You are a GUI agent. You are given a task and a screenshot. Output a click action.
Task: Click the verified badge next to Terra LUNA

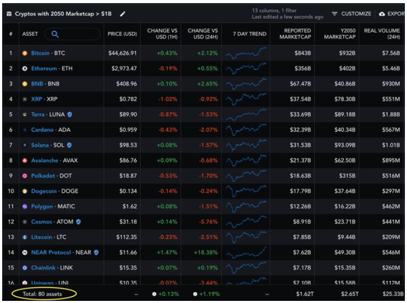(70, 114)
